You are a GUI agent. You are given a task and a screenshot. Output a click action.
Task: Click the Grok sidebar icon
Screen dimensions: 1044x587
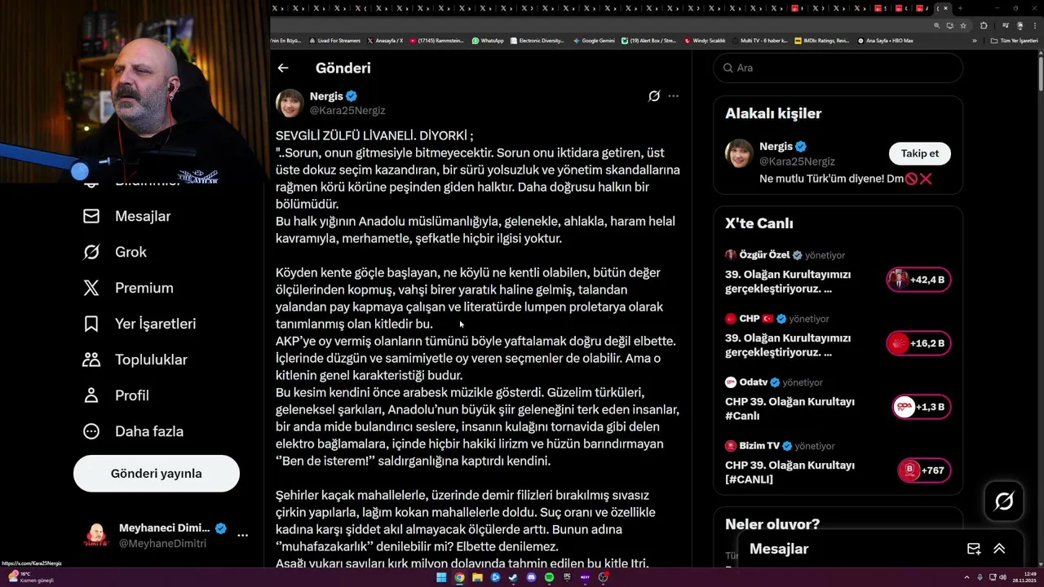pos(91,252)
